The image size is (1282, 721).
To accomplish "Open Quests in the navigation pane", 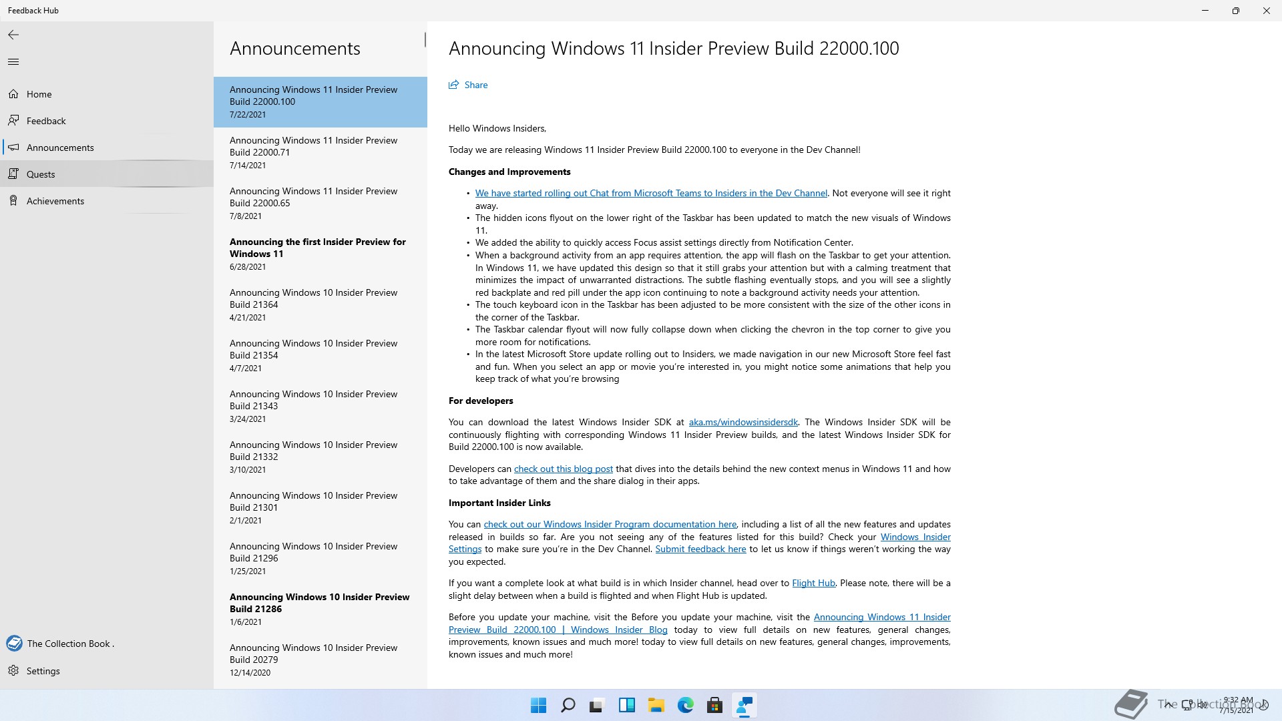I will pos(107,174).
